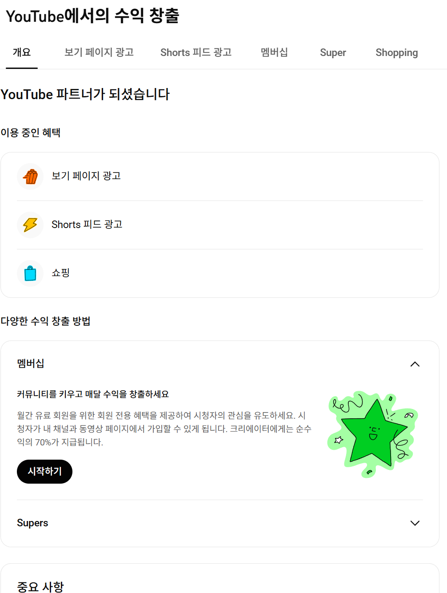This screenshot has width=447, height=593.
Task: Click the blue shopping bag icon
Action: (30, 273)
